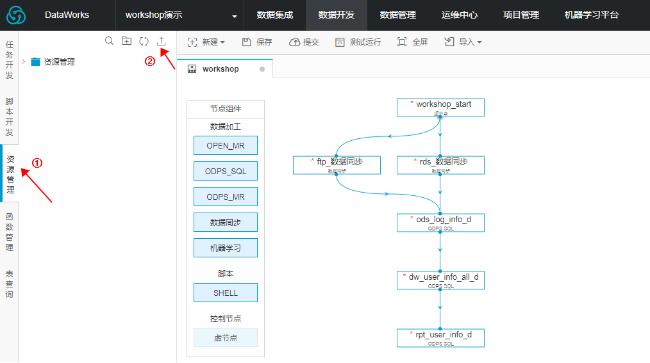Open 数据管理 menu
This screenshot has width=650, height=363.
398,15
